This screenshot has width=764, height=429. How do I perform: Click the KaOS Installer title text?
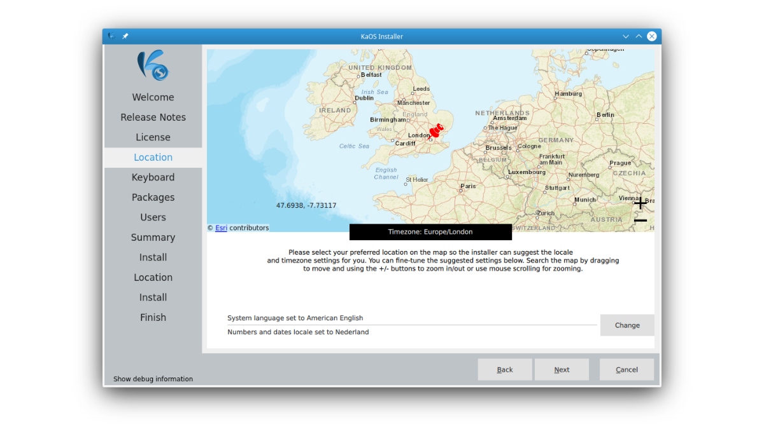point(382,36)
